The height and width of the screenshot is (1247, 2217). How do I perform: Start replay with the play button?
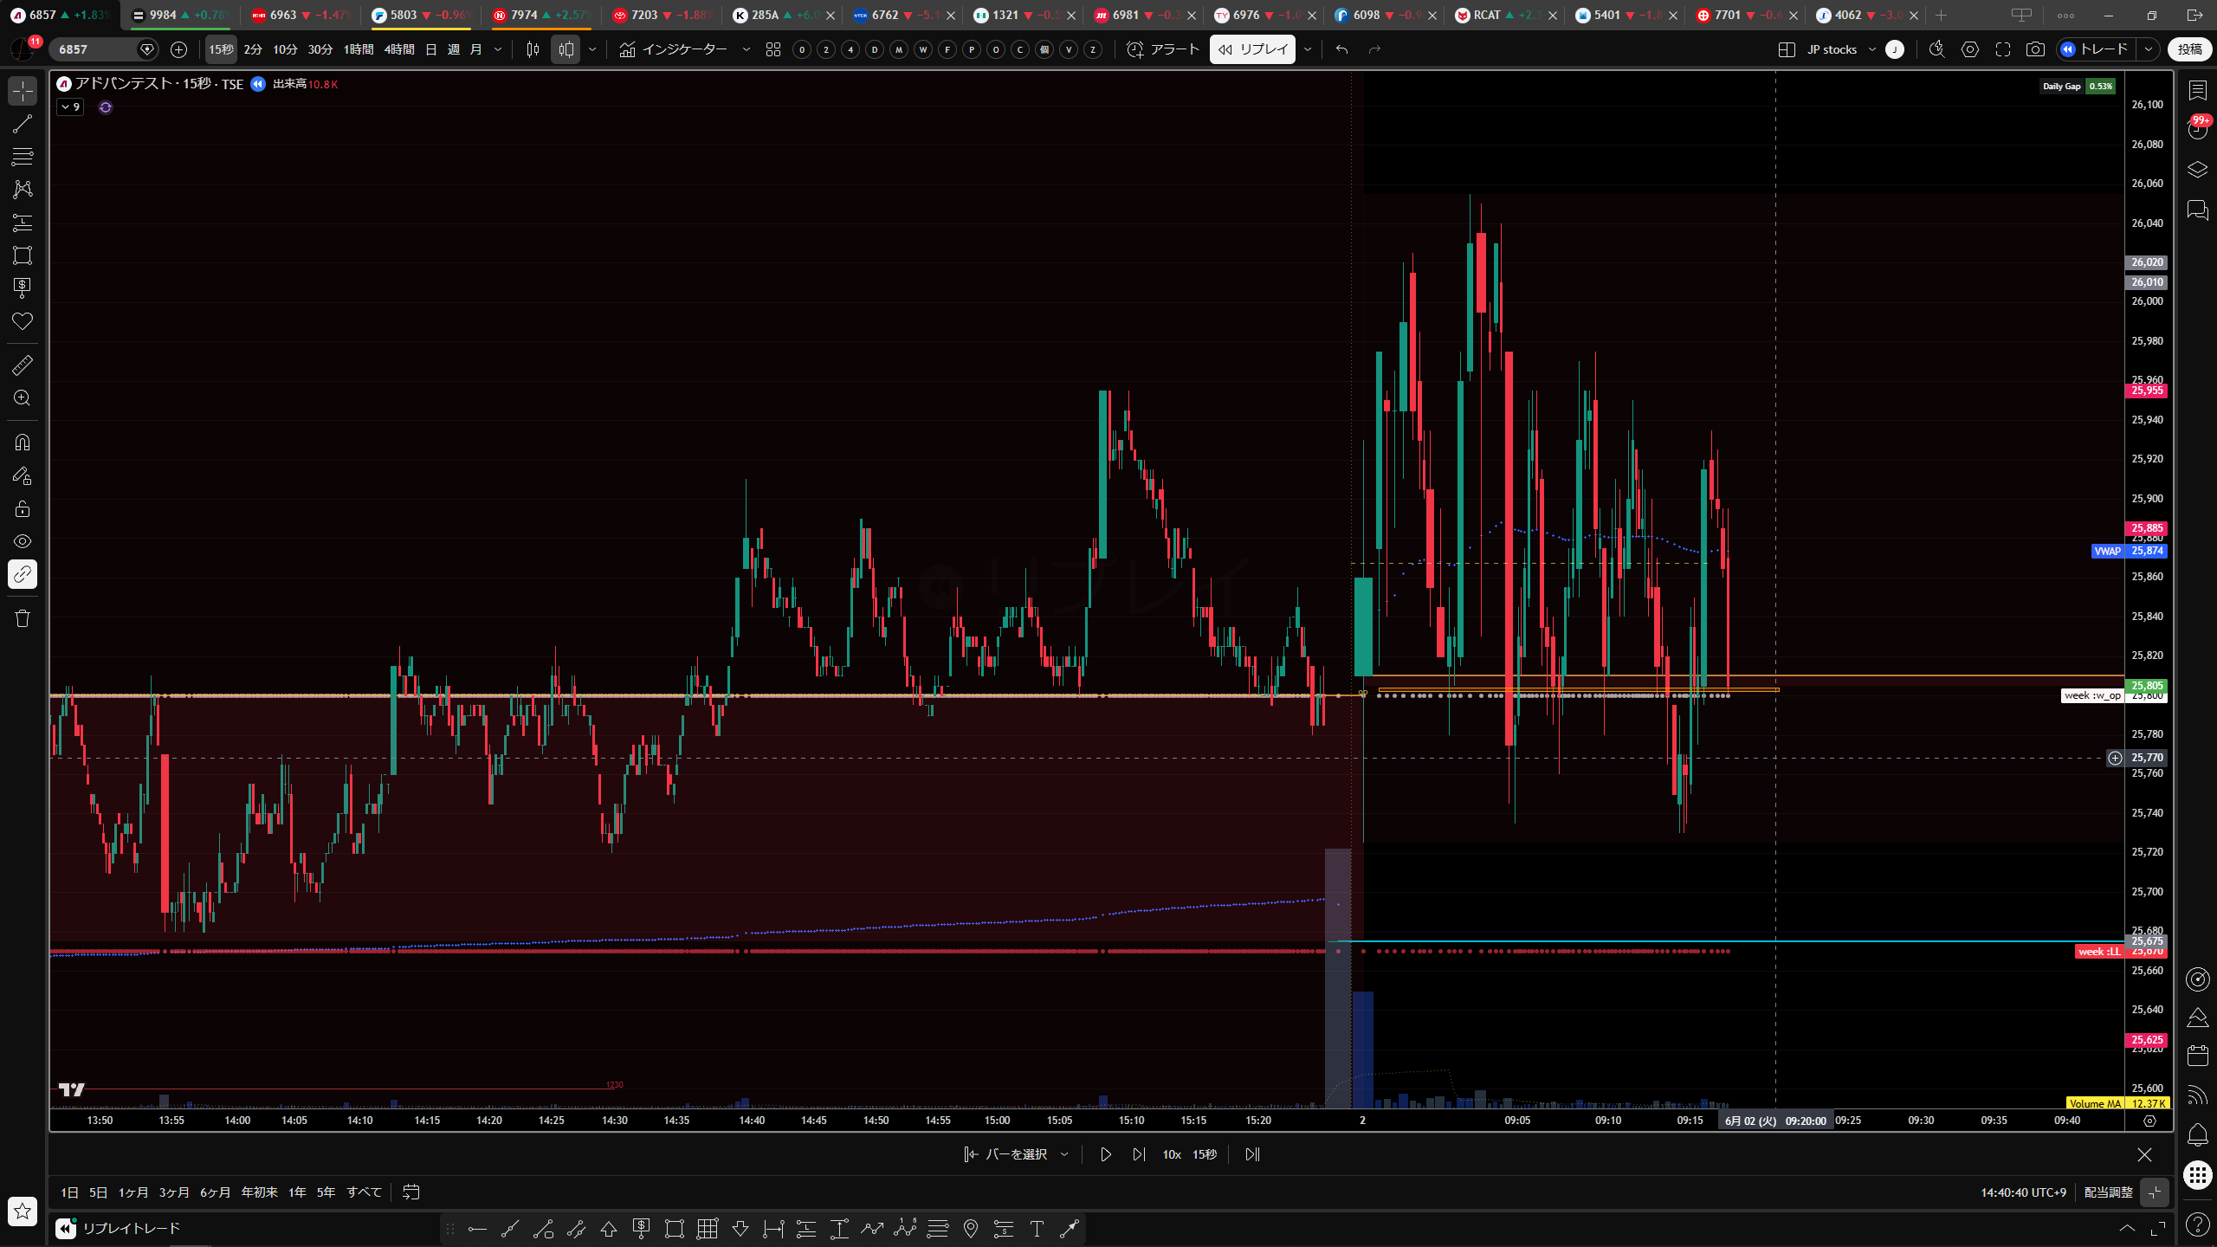[1106, 1154]
